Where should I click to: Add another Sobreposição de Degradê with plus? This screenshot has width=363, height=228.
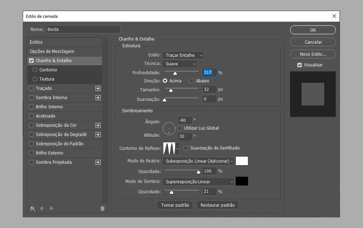[x=98, y=135]
